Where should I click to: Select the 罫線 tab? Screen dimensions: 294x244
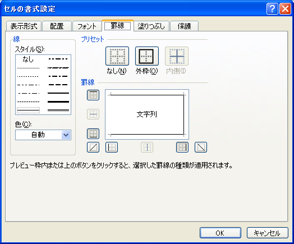point(118,25)
